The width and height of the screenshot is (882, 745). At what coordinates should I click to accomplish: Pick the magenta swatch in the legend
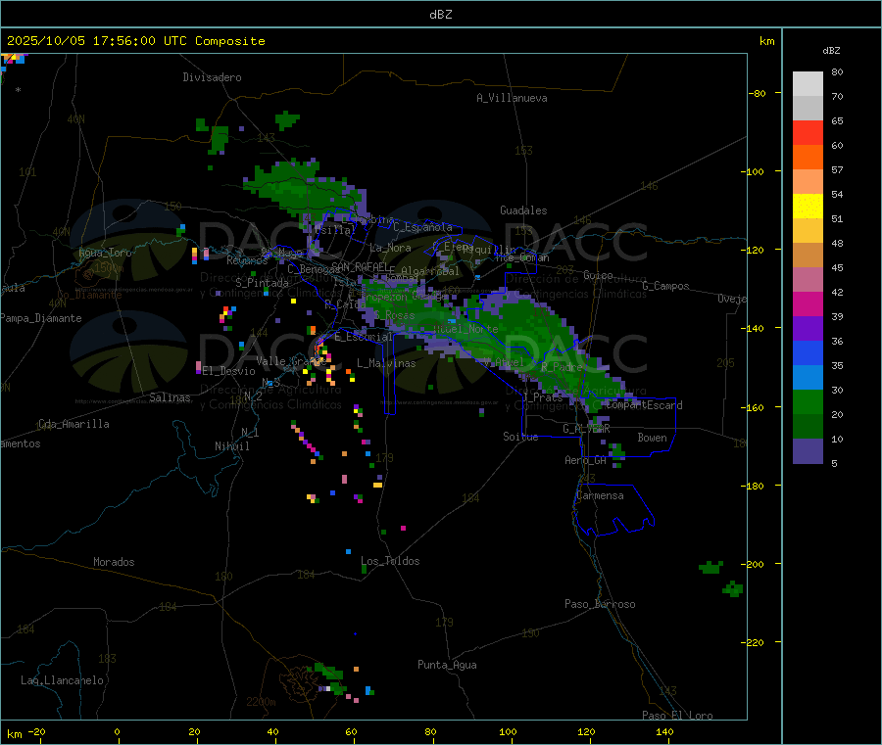pyautogui.click(x=808, y=303)
